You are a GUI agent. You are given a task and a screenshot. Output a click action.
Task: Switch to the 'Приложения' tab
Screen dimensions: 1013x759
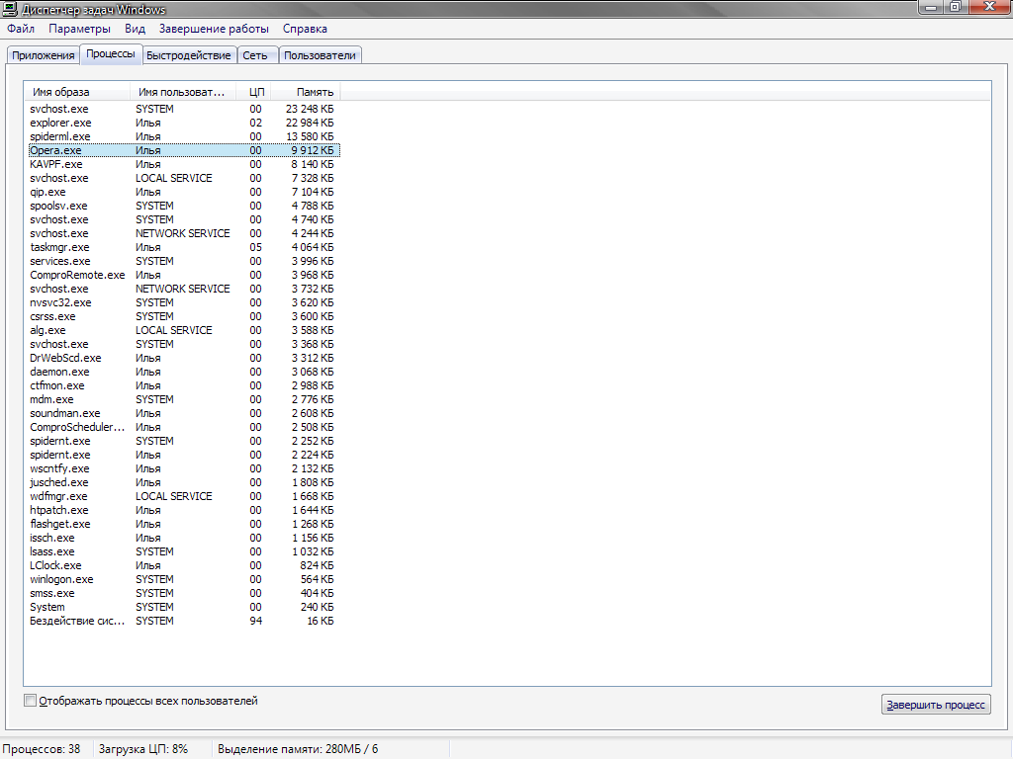coord(43,55)
